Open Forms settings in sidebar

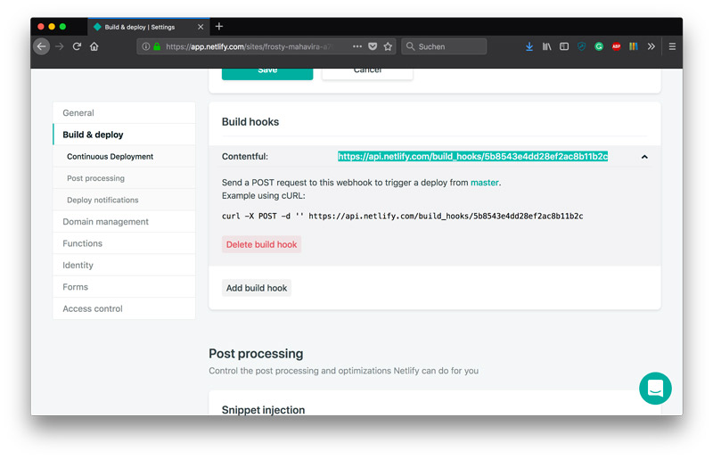(124, 287)
